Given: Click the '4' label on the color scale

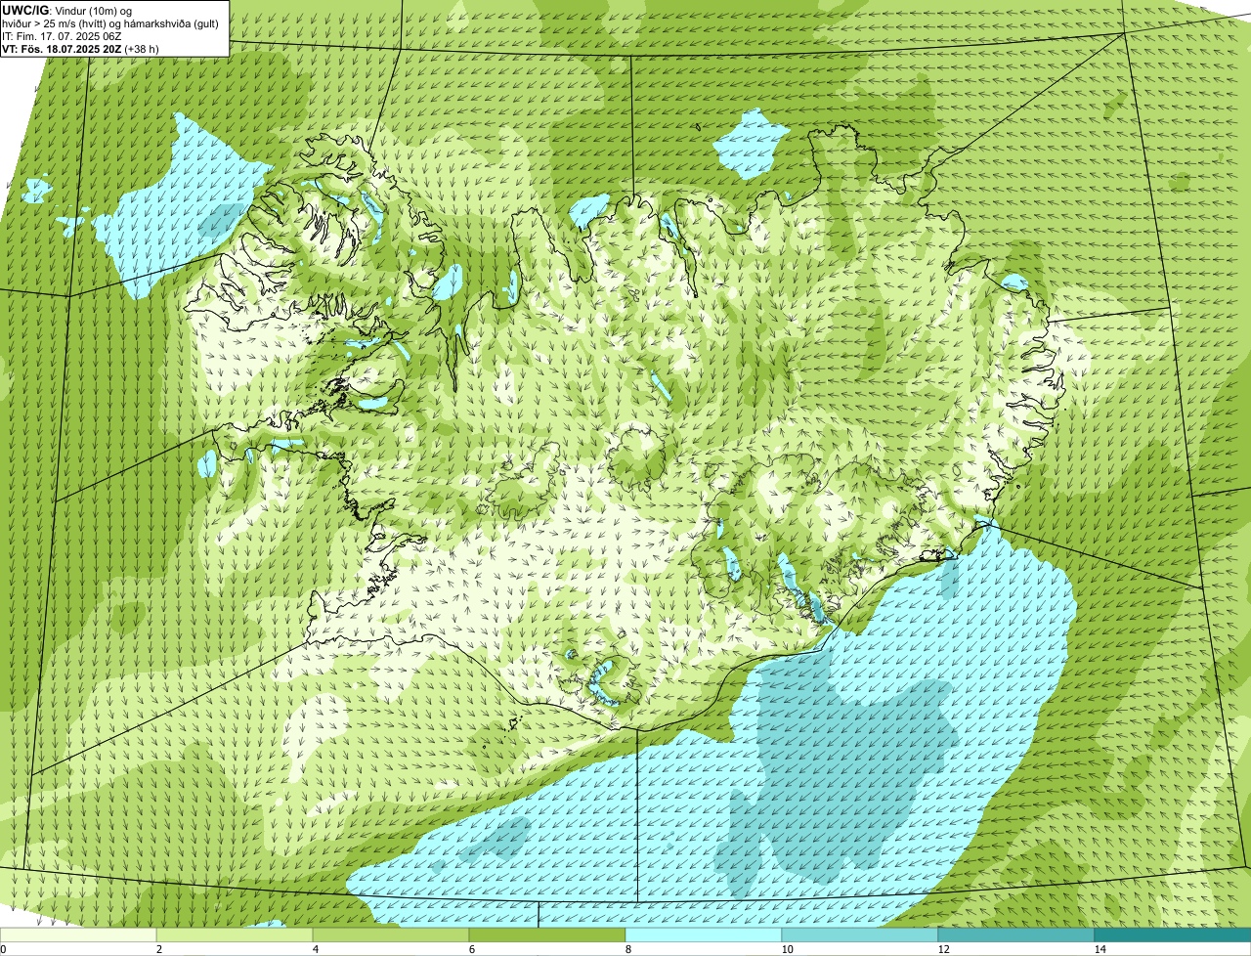Looking at the screenshot, I should (x=314, y=948).
